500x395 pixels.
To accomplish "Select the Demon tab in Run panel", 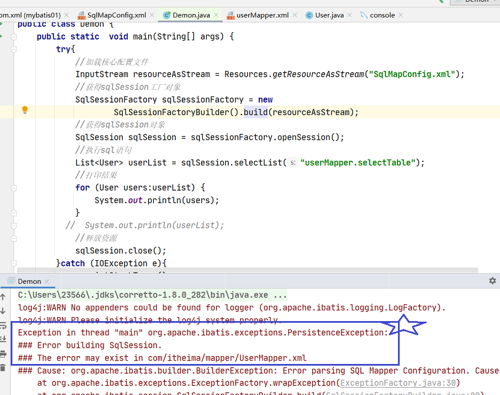I will point(29,282).
